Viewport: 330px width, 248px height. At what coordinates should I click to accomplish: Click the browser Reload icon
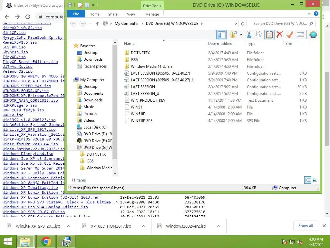[28, 17]
